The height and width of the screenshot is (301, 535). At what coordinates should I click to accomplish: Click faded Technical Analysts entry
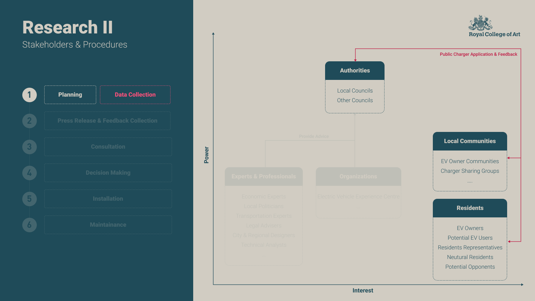(x=264, y=245)
